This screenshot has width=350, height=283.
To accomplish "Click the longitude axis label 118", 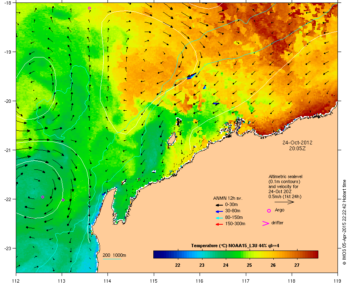I will tap(292, 281).
